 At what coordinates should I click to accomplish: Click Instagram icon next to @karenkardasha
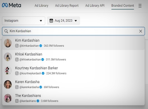(17, 87)
